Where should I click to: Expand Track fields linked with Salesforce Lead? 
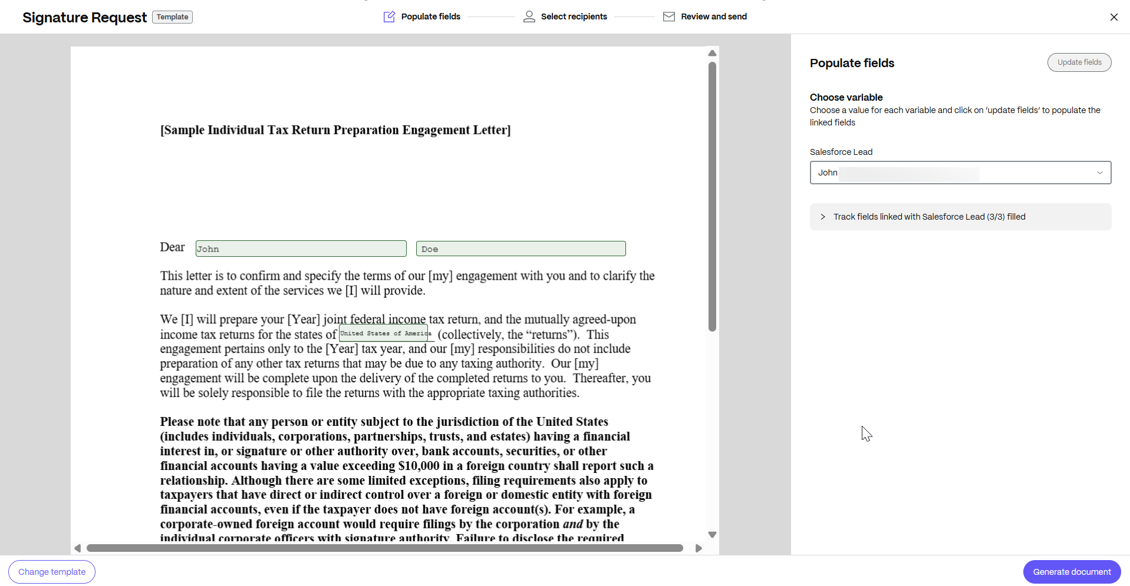coord(960,217)
